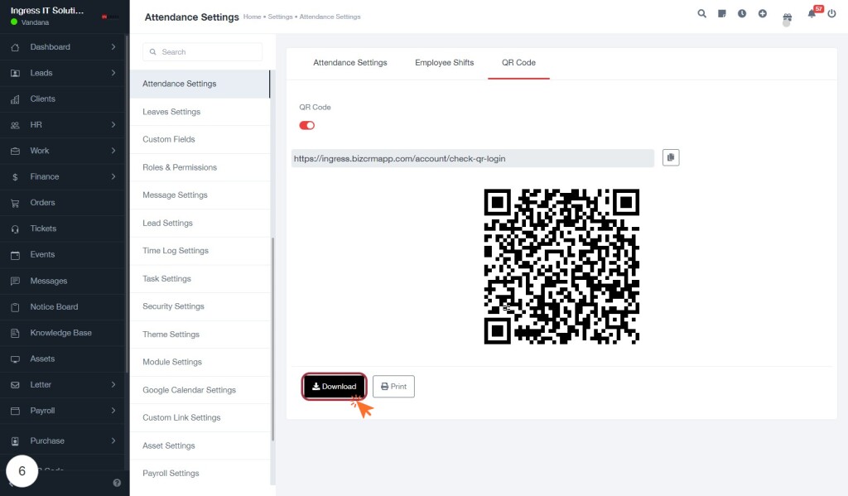Open the sticky notes icon in header
The image size is (848, 496).
tap(722, 13)
